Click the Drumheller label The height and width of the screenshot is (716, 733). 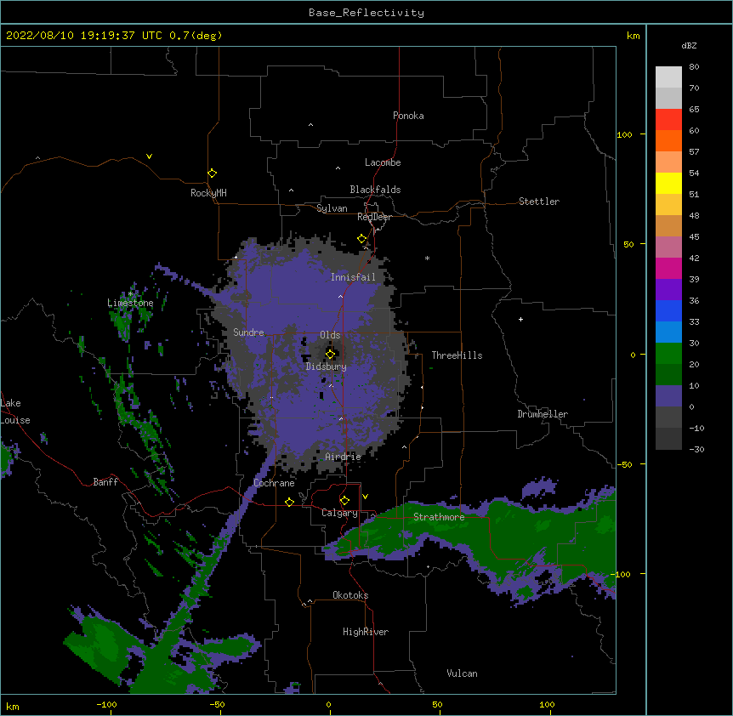pyautogui.click(x=543, y=414)
